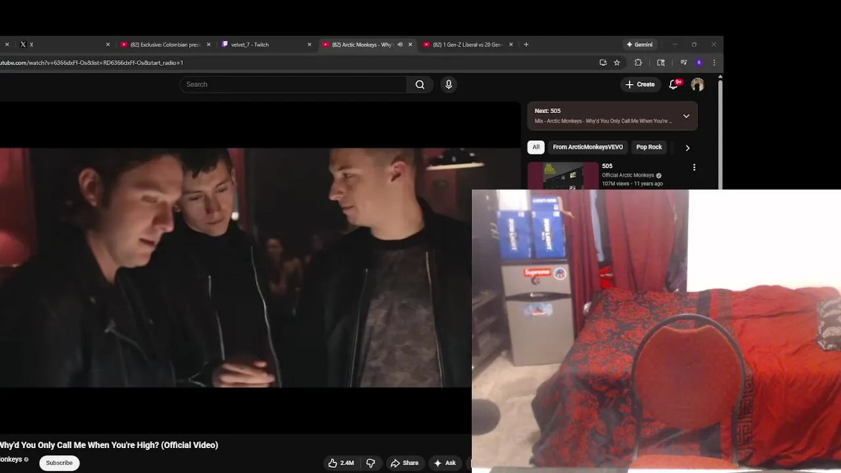Mute the Arctic Monkeys tab audio icon

click(x=400, y=45)
